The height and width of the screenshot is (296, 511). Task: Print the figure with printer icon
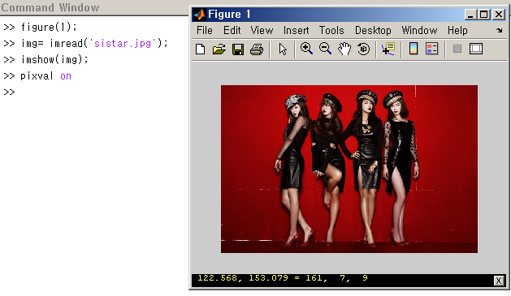(x=257, y=49)
